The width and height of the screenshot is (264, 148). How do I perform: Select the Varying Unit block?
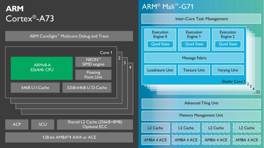click(228, 70)
